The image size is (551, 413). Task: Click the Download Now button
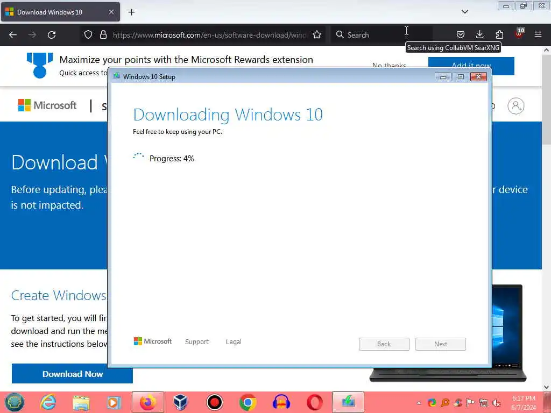73,374
